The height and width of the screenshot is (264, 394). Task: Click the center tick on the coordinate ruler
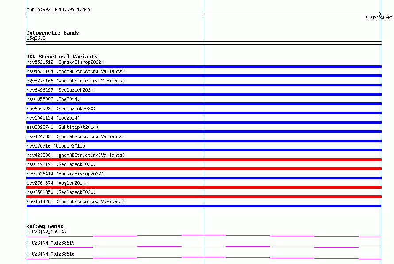tap(204, 14)
